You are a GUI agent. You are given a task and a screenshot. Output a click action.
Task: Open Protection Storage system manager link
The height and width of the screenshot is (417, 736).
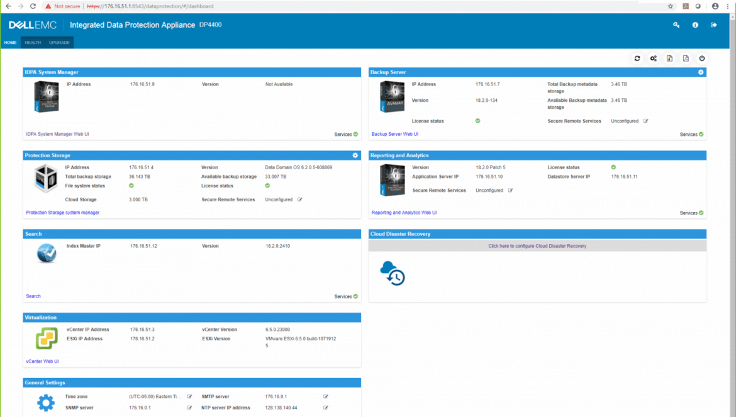[x=62, y=213]
